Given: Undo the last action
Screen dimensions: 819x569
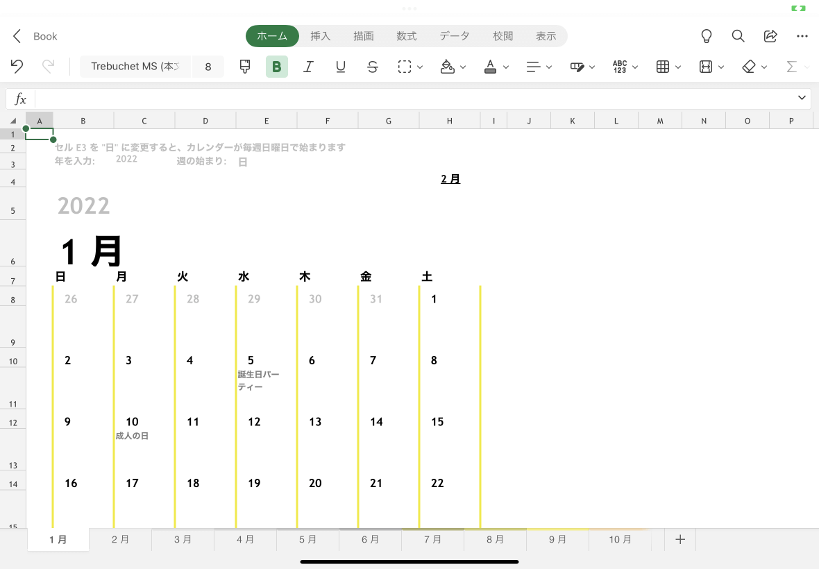Looking at the screenshot, I should [17, 67].
